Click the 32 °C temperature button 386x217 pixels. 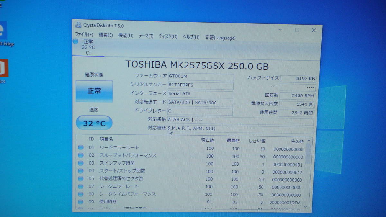pos(94,123)
